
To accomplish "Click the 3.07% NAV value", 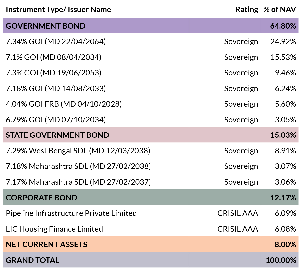I will tap(285, 166).
